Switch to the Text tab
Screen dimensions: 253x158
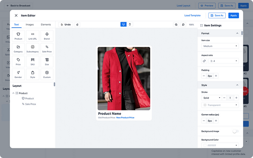[x=17, y=24]
